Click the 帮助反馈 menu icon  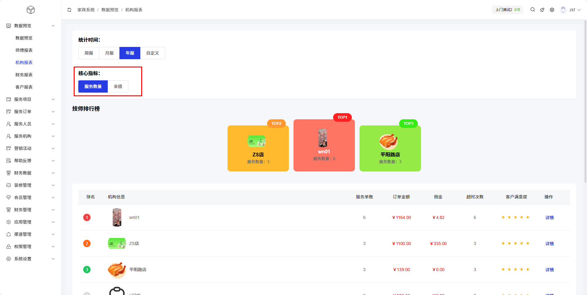(9, 161)
